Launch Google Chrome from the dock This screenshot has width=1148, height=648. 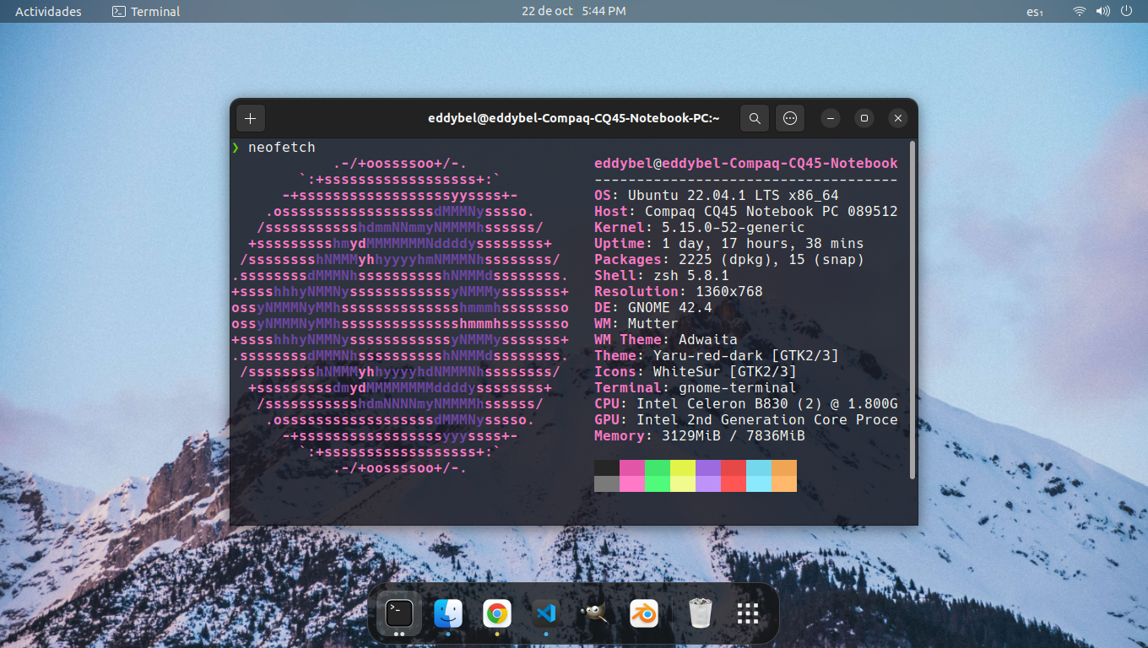point(497,613)
